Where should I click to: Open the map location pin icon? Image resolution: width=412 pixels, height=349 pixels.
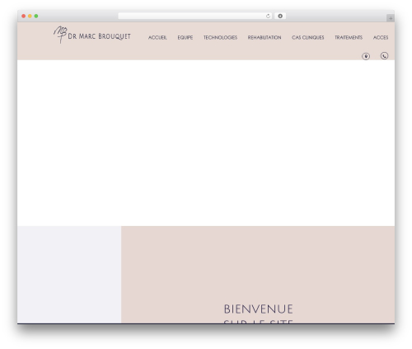(366, 56)
